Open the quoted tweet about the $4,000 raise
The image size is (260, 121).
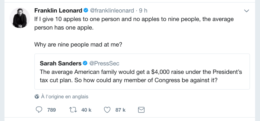pos(141,75)
